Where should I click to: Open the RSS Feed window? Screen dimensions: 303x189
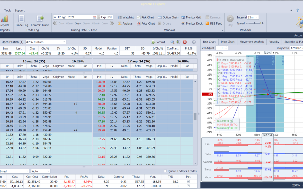[214, 24]
